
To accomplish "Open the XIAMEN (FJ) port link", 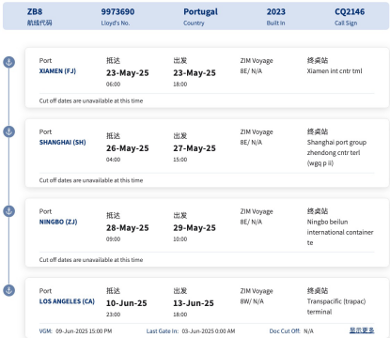I will coord(57,71).
